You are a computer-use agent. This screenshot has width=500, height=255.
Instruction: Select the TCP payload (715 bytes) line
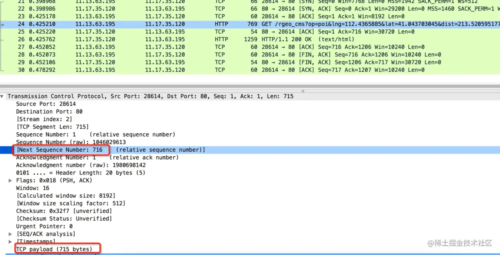click(54, 249)
